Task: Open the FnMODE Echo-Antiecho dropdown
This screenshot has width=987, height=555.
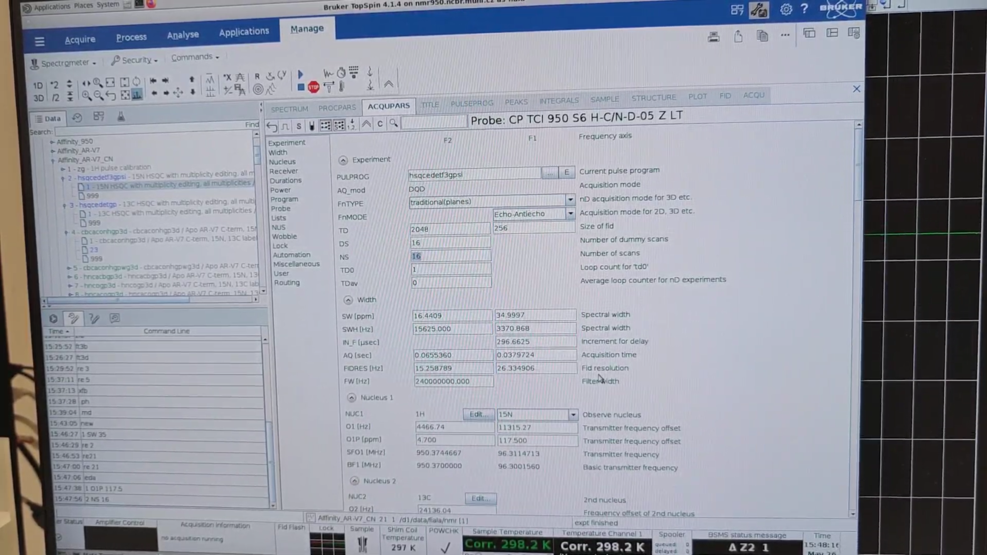Action: (570, 214)
